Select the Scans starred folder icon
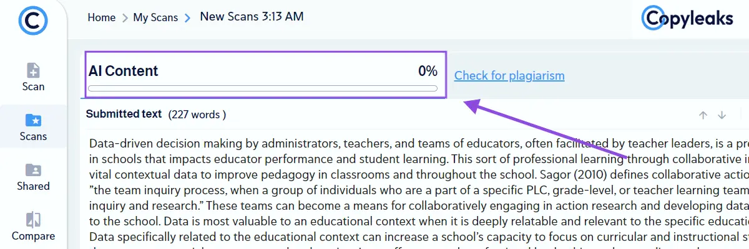This screenshot has width=749, height=249. tap(33, 120)
